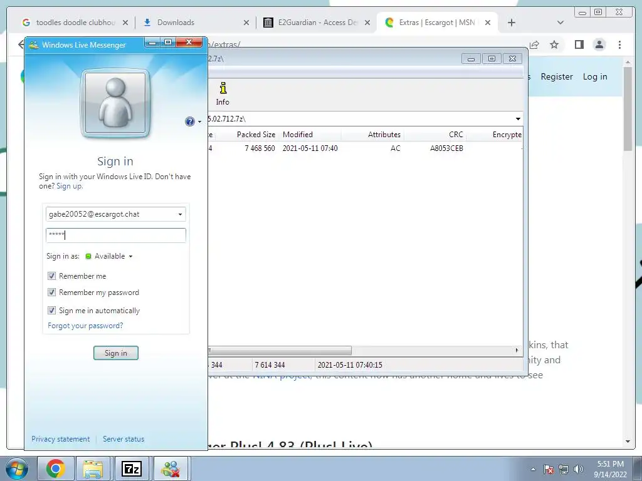Open File Explorer from taskbar
This screenshot has height=481, width=642.
point(93,468)
